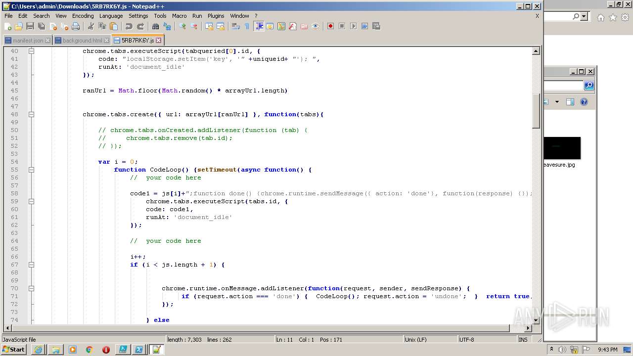Open the Plugins menu
633x356 pixels.
pos(216,16)
